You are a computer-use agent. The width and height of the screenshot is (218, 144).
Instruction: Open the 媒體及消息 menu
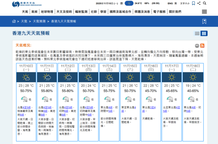click(142, 12)
